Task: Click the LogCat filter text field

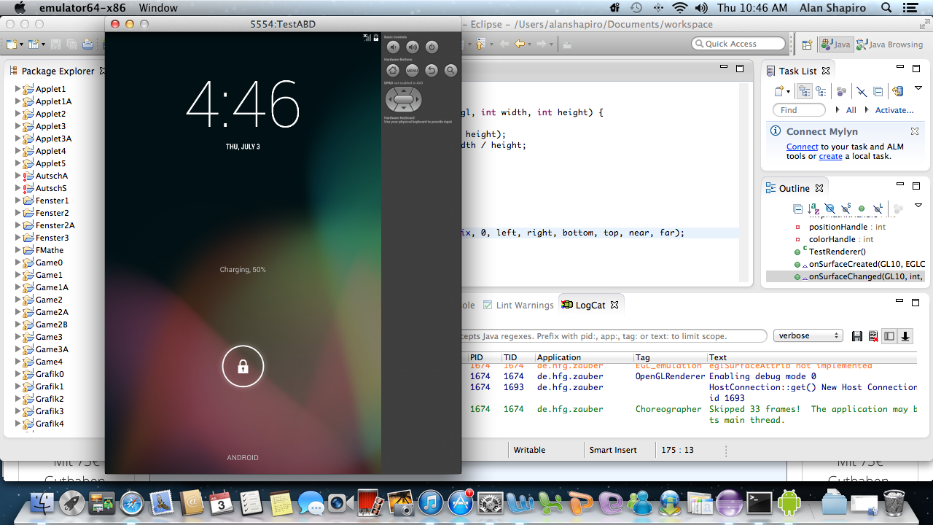Action: [x=614, y=336]
